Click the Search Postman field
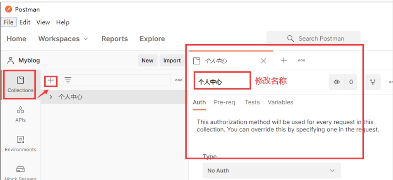The height and width of the screenshot is (180, 393). (x=313, y=38)
